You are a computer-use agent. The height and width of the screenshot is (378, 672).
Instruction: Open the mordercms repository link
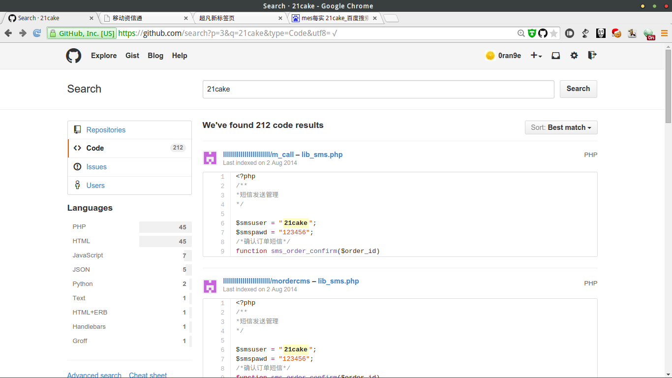tap(267, 281)
